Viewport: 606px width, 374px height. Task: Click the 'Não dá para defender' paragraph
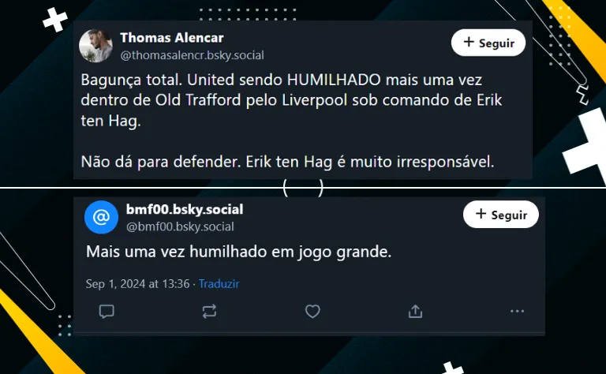[x=287, y=162]
